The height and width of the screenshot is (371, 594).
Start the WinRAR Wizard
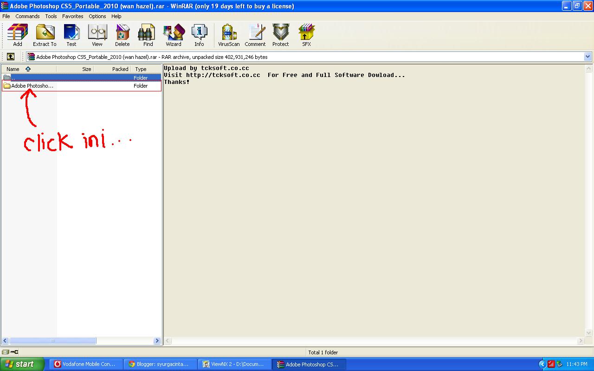pos(174,35)
